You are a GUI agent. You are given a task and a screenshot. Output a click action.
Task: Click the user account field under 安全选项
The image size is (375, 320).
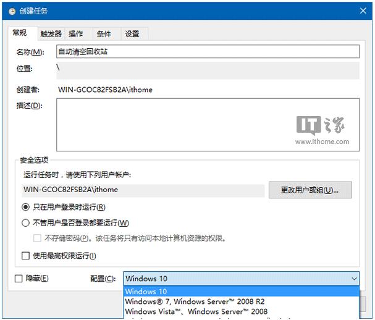(143, 190)
